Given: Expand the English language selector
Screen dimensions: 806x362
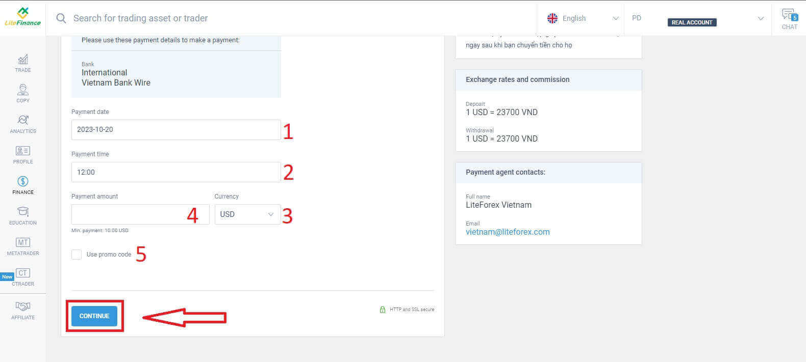Looking at the screenshot, I should click(x=582, y=18).
